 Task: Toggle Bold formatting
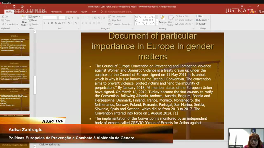pos(45,23)
